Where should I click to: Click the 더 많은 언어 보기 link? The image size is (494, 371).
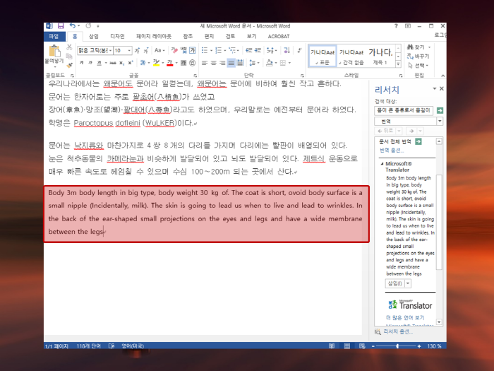coord(405,318)
